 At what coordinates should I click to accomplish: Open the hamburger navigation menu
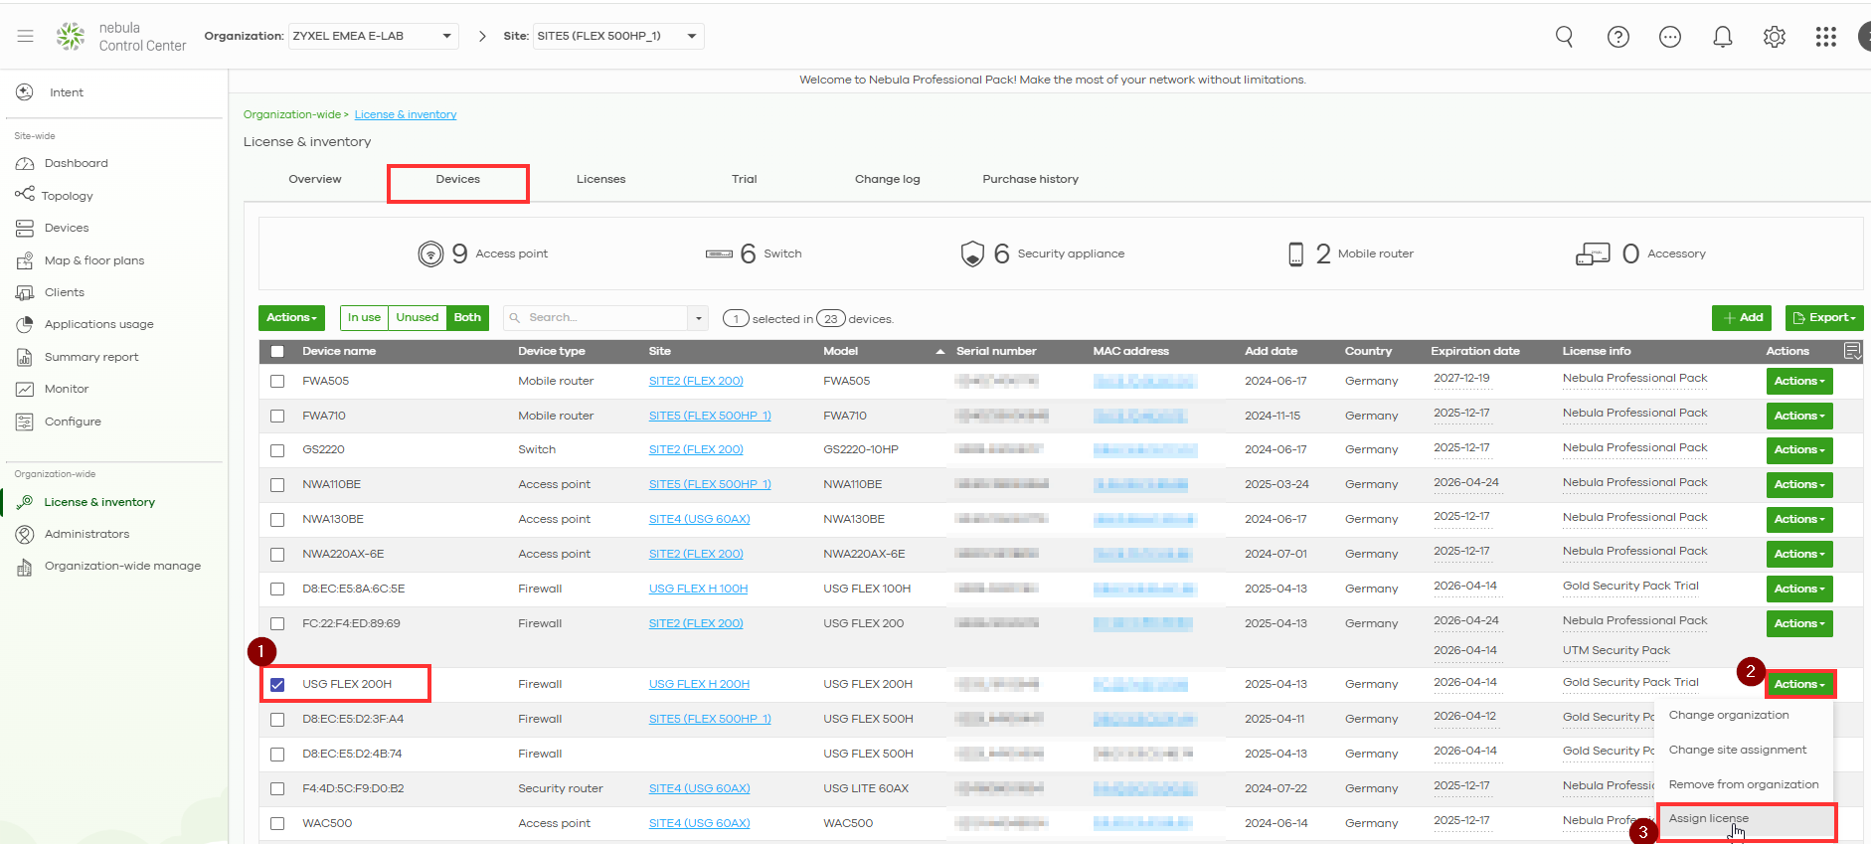point(25,36)
